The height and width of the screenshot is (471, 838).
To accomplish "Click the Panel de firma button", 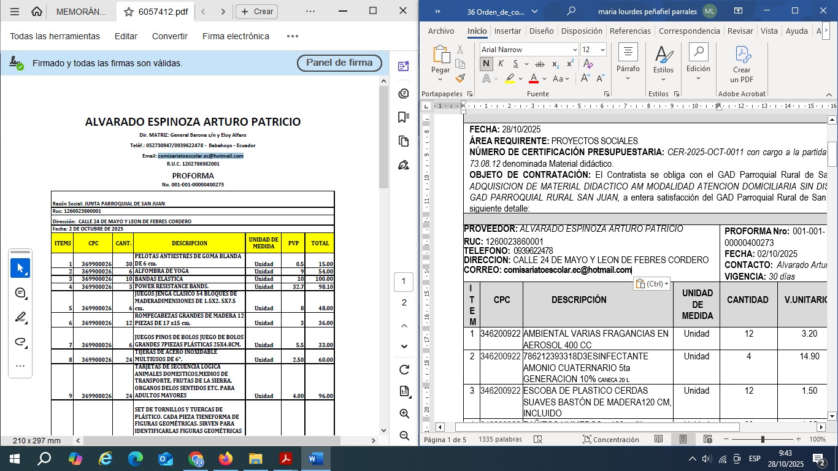I will pos(339,63).
